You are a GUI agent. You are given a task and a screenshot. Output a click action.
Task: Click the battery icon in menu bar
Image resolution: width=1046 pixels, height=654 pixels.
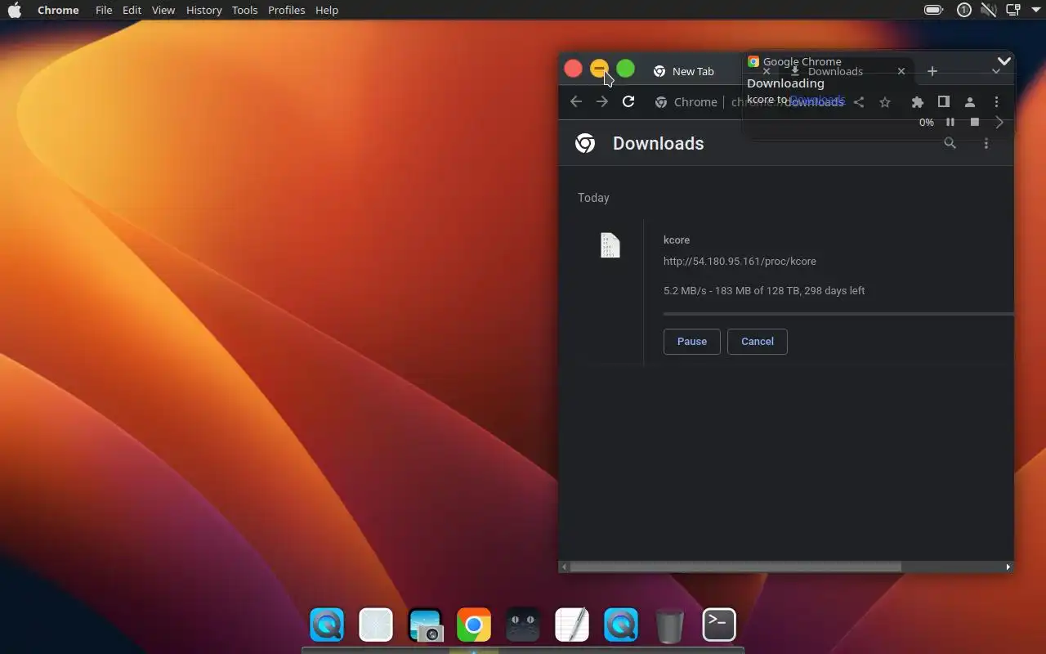click(933, 10)
